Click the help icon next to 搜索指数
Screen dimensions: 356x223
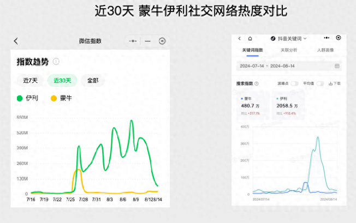point(257,83)
